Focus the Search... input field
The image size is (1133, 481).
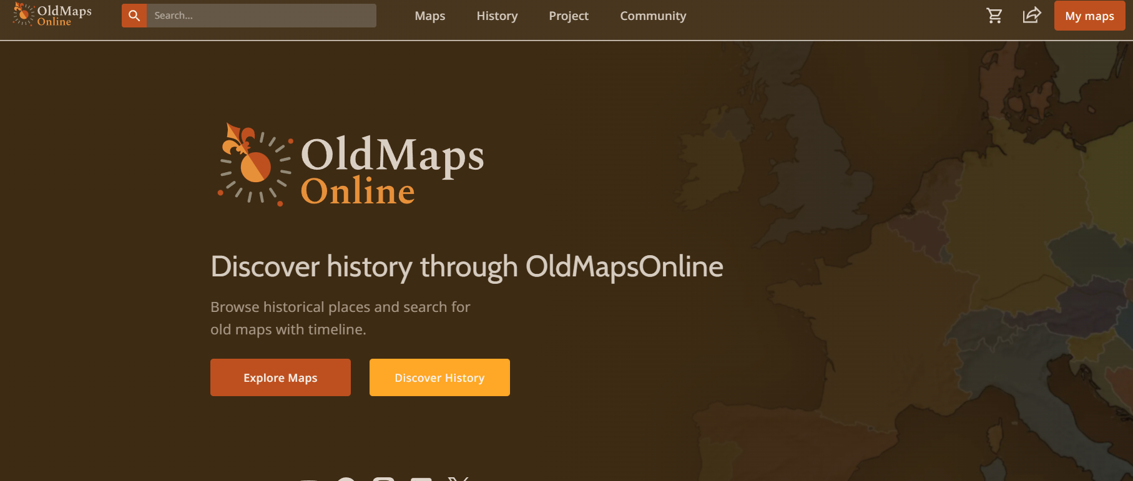point(262,16)
